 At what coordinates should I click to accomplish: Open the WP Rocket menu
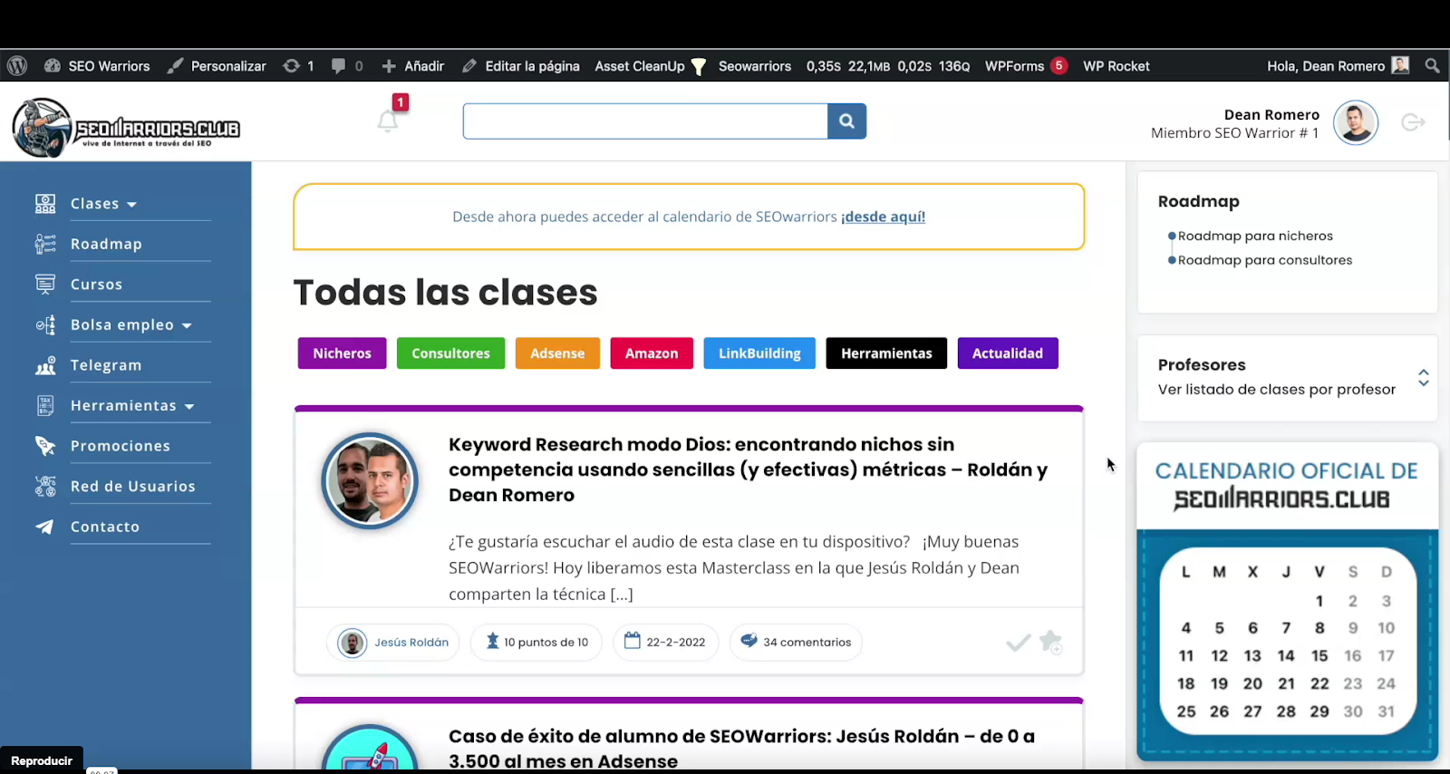tap(1116, 66)
